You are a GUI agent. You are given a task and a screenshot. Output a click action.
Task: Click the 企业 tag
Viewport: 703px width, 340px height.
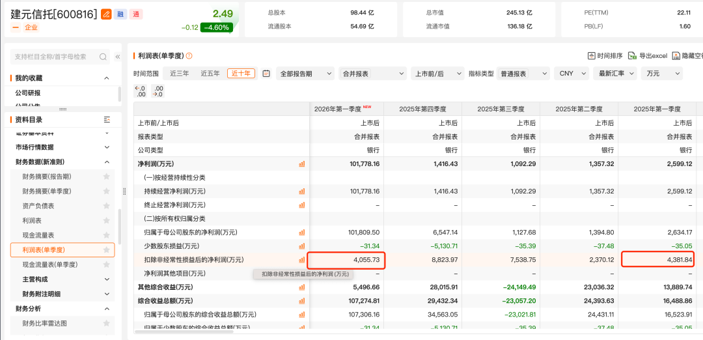tap(31, 27)
